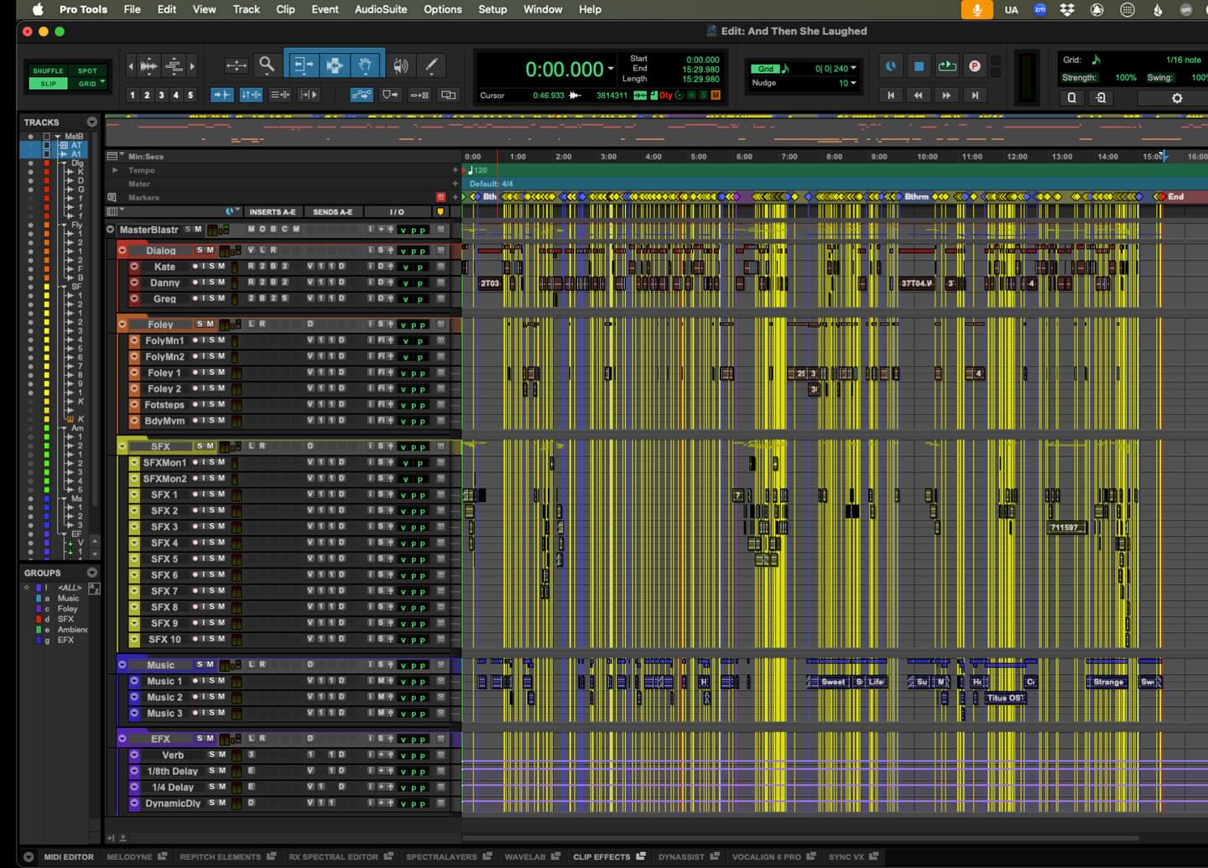Click the Clip Effects tab at bottom
Screen dimensions: 1208x868
601,857
